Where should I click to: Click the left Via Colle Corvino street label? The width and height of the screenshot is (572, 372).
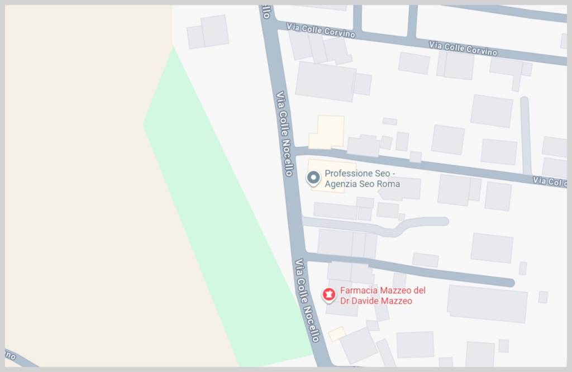(x=320, y=30)
